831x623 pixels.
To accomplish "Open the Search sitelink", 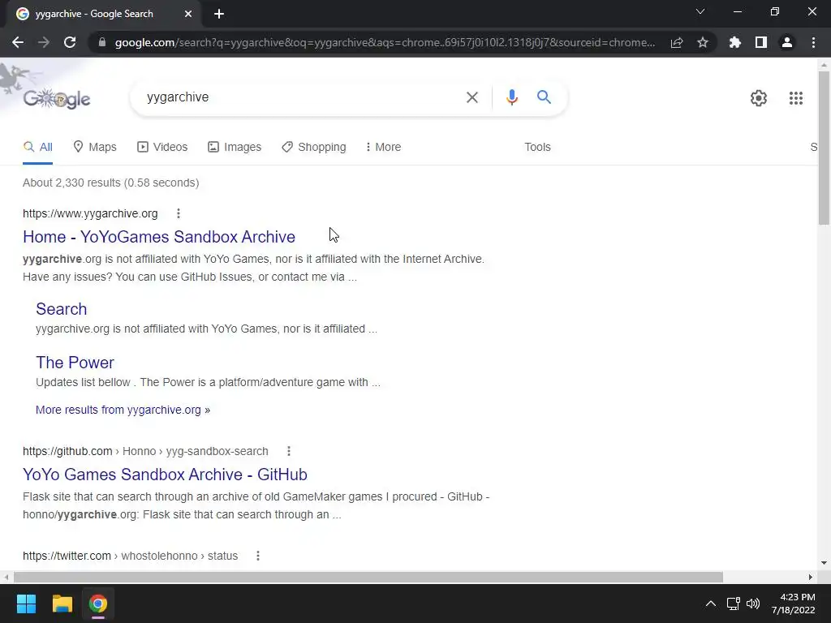I will pyautogui.click(x=62, y=309).
